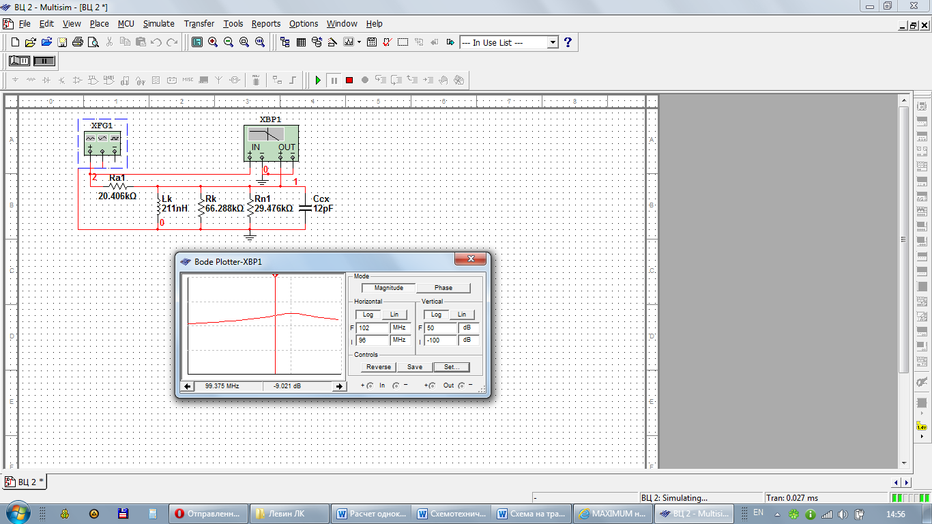Open the Windows Start menu

pos(18,513)
